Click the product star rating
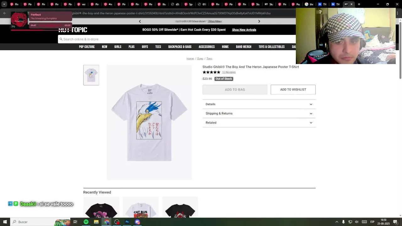 pos(211,72)
